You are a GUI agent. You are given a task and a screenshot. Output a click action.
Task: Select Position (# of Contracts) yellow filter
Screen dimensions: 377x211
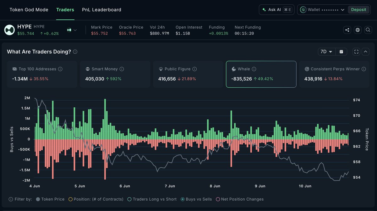(96, 199)
